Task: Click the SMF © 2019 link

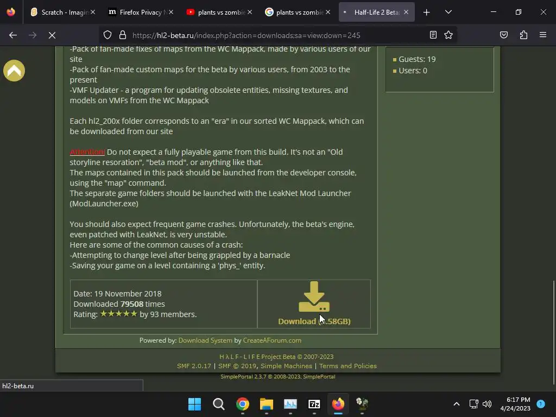Action: pos(237,366)
